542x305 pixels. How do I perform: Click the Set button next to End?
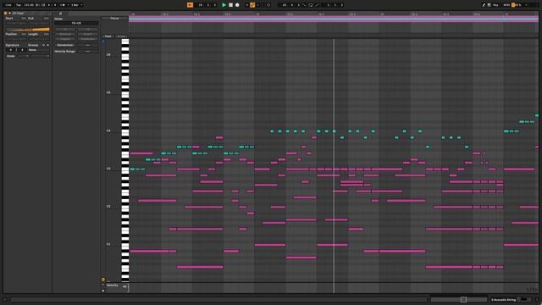tap(46, 19)
